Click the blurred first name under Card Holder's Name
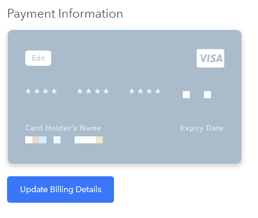 (36, 140)
